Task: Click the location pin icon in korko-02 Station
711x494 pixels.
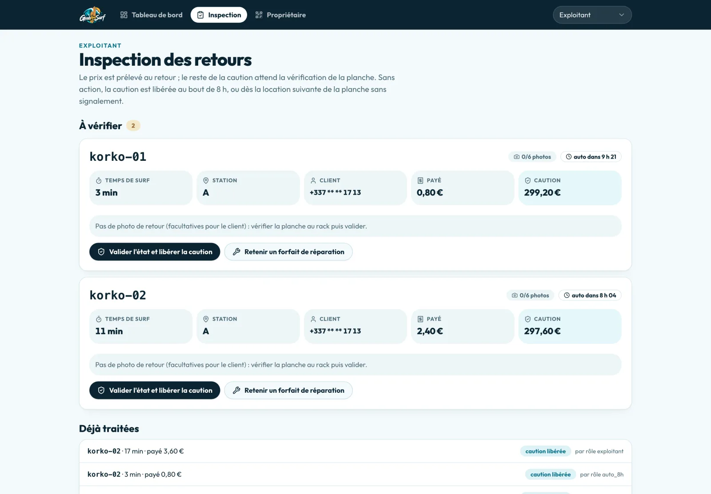Action: coord(206,319)
